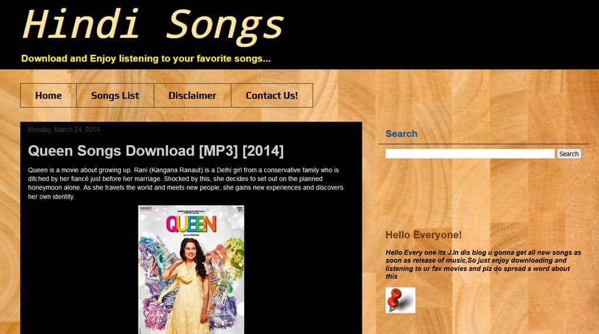Go to the Disclaimer page
This screenshot has height=334, width=599.
(192, 96)
